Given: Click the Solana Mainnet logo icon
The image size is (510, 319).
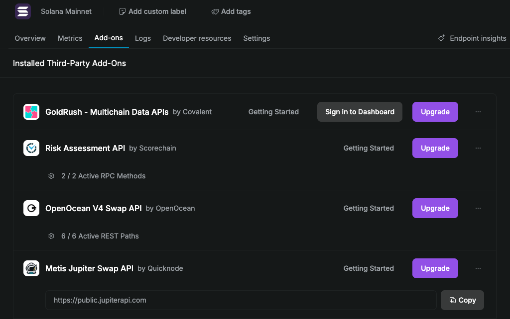Looking at the screenshot, I should pyautogui.click(x=23, y=11).
